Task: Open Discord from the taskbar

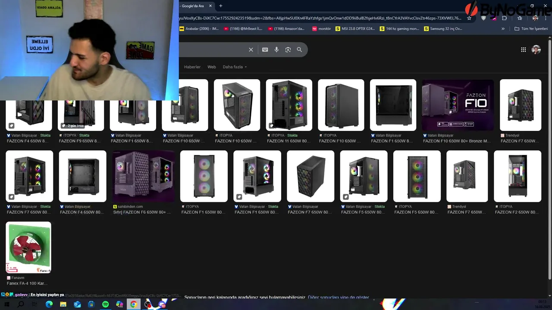Action: tap(162, 304)
